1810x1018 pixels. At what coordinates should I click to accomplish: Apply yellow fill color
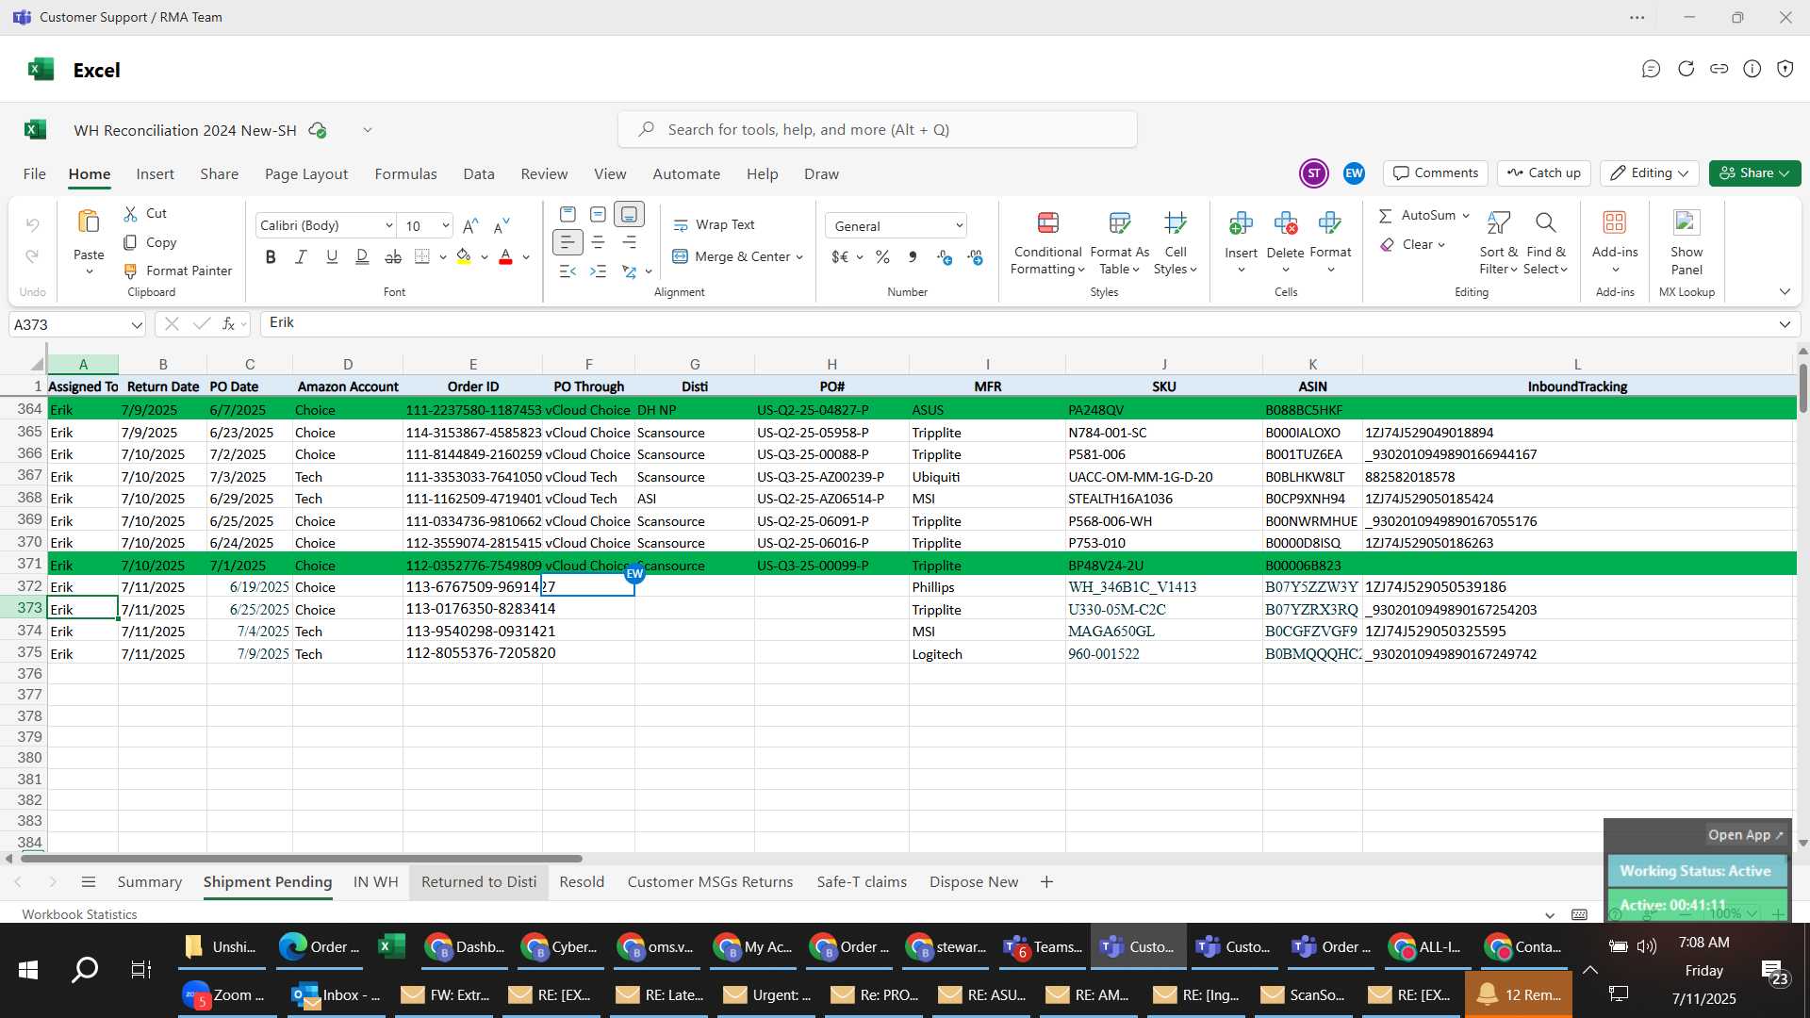pyautogui.click(x=464, y=256)
